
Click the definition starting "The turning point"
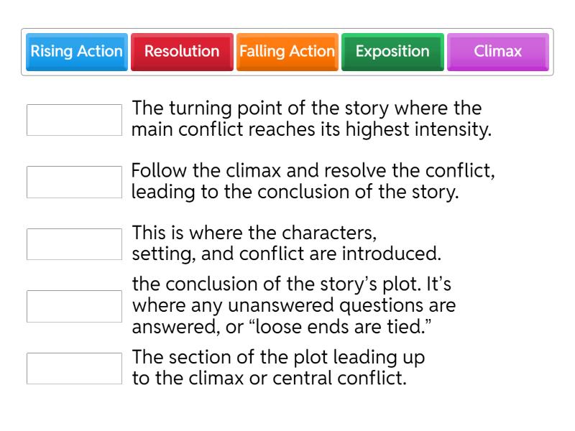pyautogui.click(x=306, y=119)
